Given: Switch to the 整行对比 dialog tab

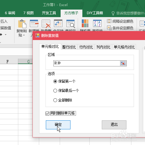Looking at the screenshot, I should [x=69, y=47].
